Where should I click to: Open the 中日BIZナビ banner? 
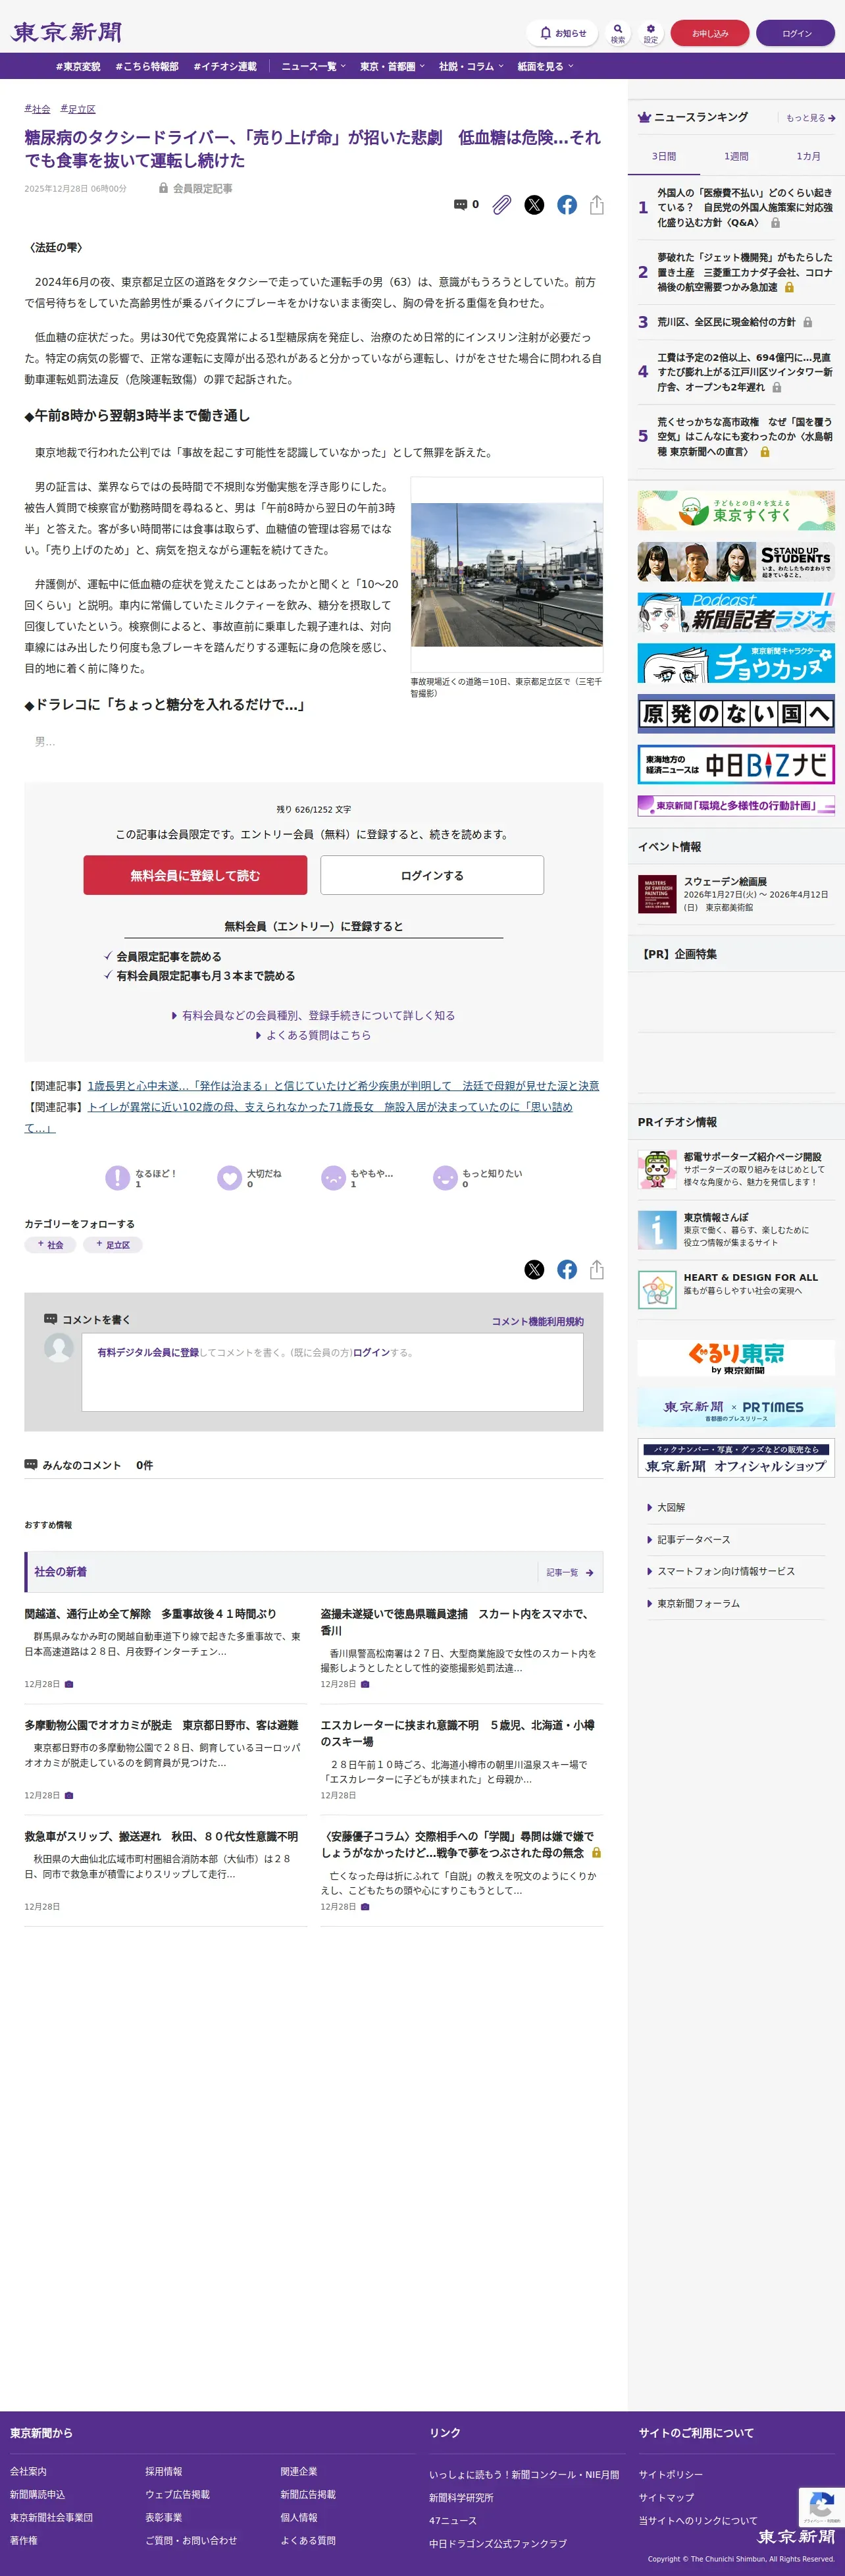736,765
